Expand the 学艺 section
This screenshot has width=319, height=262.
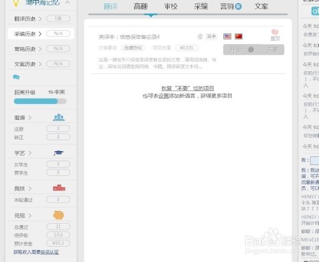[x=23, y=153]
